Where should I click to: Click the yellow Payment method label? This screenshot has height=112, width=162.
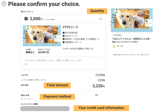click(57, 96)
